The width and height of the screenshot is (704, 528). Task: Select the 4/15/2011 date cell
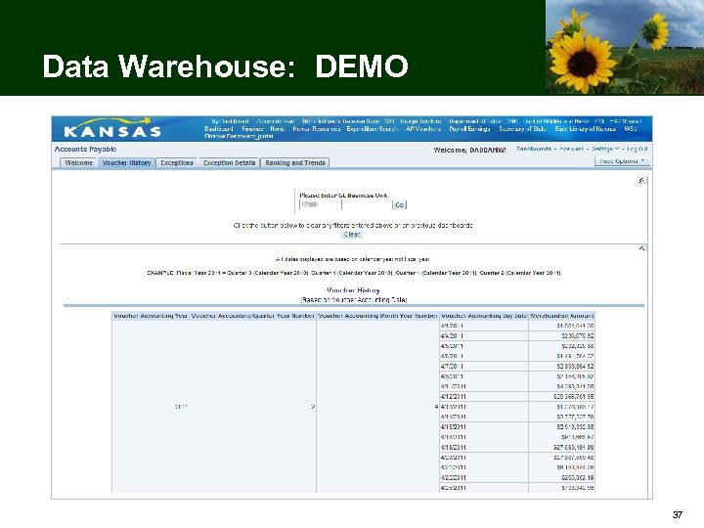click(484, 427)
